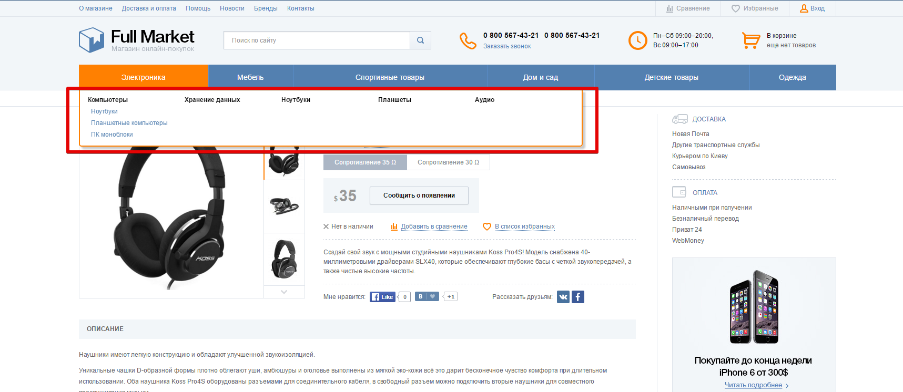Click the WebMoney payment option
Screen dimensions: 903x392
688,241
